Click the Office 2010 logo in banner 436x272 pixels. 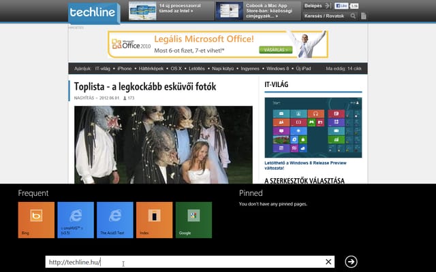pyautogui.click(x=131, y=45)
